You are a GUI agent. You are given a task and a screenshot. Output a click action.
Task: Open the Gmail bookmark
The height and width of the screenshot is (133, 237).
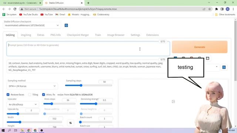pyautogui.click(x=60, y=14)
